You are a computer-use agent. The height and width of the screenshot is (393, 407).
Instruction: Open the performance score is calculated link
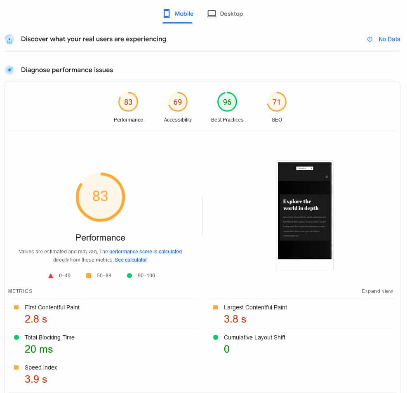point(145,252)
